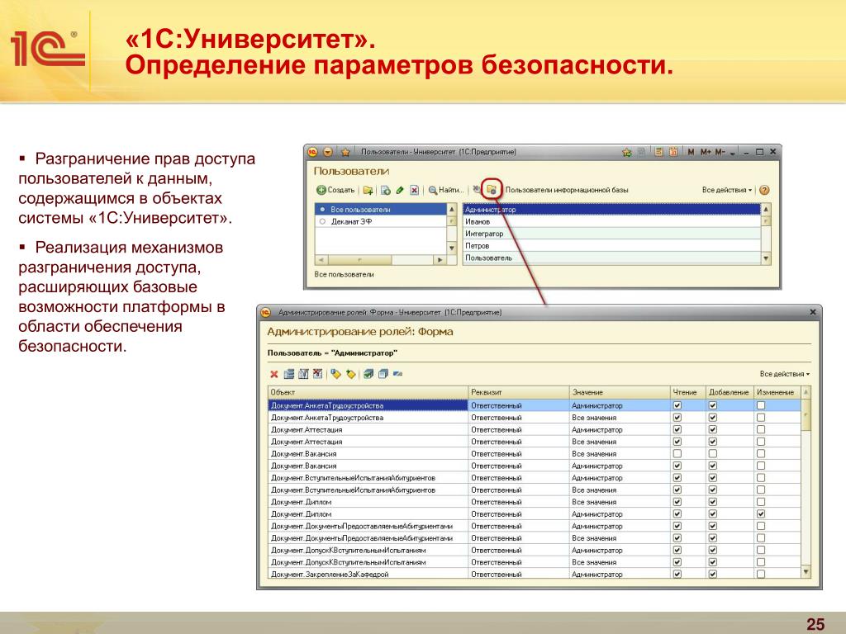This screenshot has width=846, height=634.
Task: Click the help question mark icon
Action: [x=764, y=190]
